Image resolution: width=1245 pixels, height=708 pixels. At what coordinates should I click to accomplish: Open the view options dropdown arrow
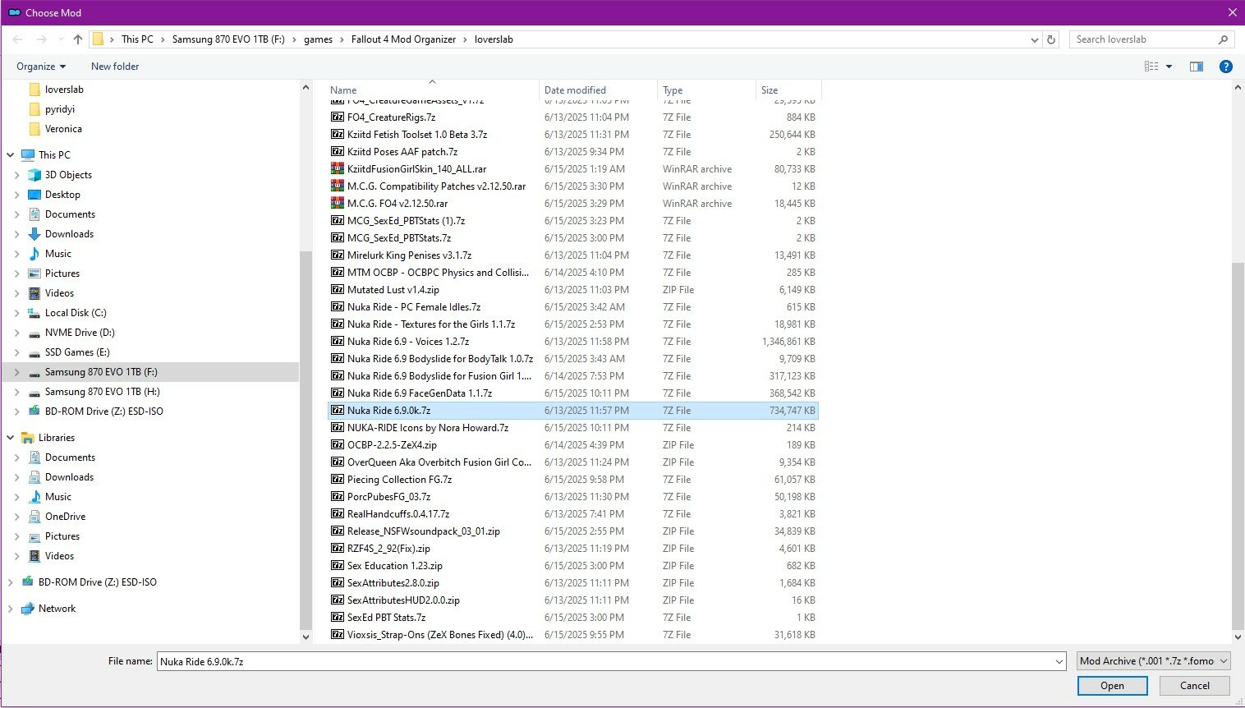click(x=1169, y=67)
